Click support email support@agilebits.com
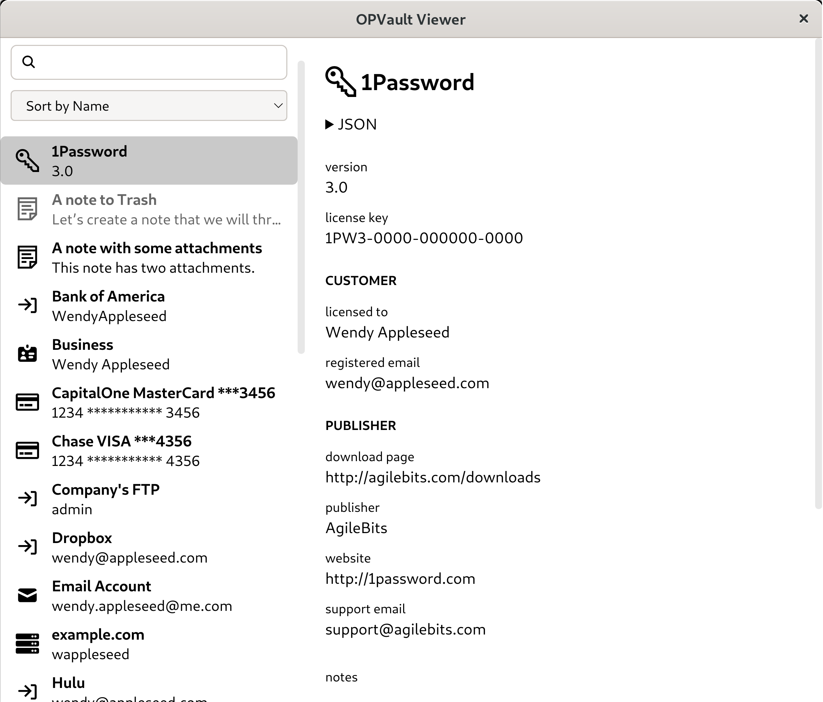 (406, 630)
